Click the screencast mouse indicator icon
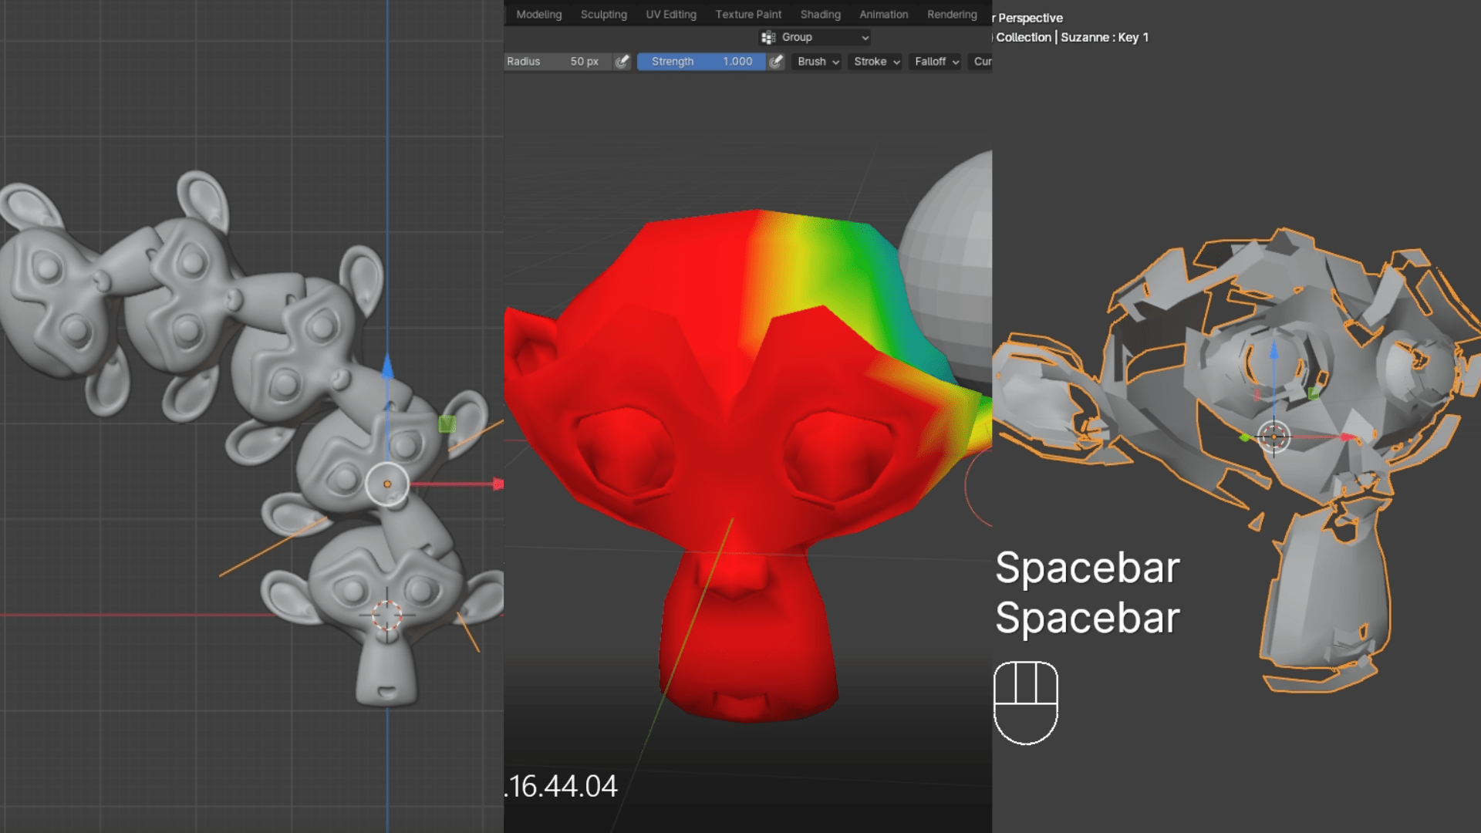 pyautogui.click(x=1025, y=702)
